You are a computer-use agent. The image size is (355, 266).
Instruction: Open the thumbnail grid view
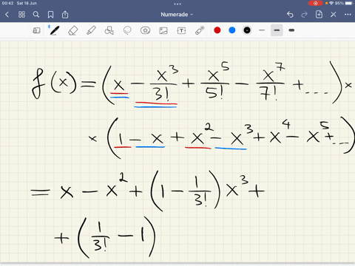(21, 15)
